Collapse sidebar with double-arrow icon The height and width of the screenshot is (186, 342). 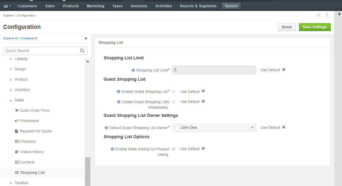click(x=86, y=38)
